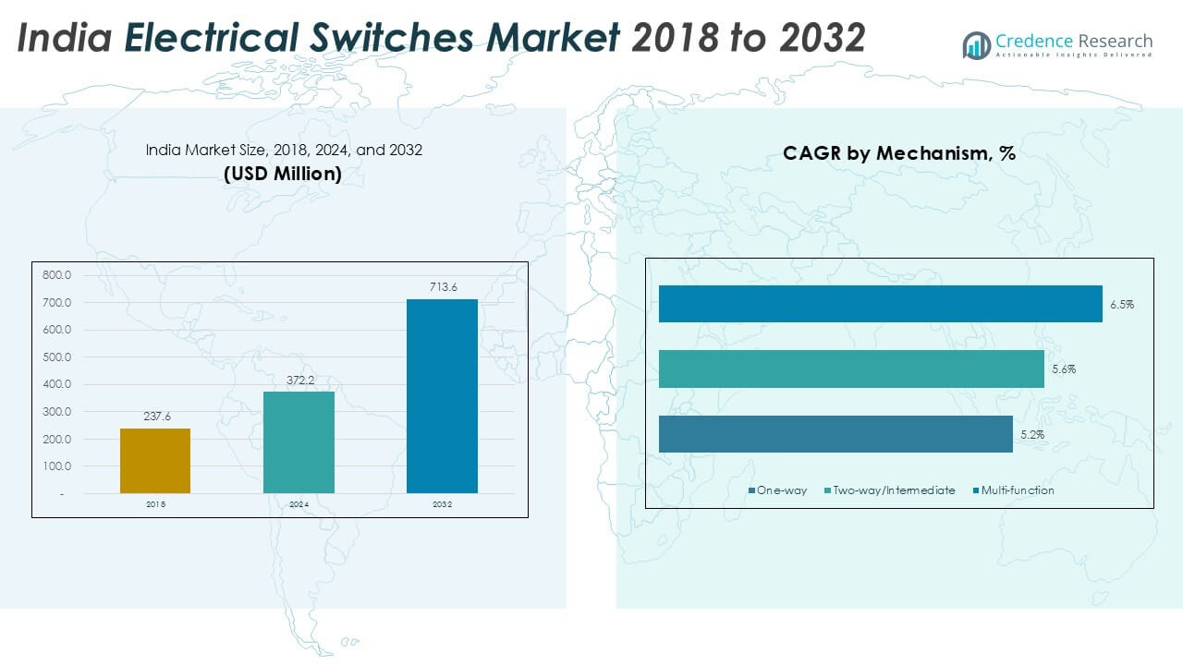This screenshot has height=665, width=1183.
Task: Click the 5.6% Two-way/Intermediate CAGR bar
Action: [x=850, y=368]
